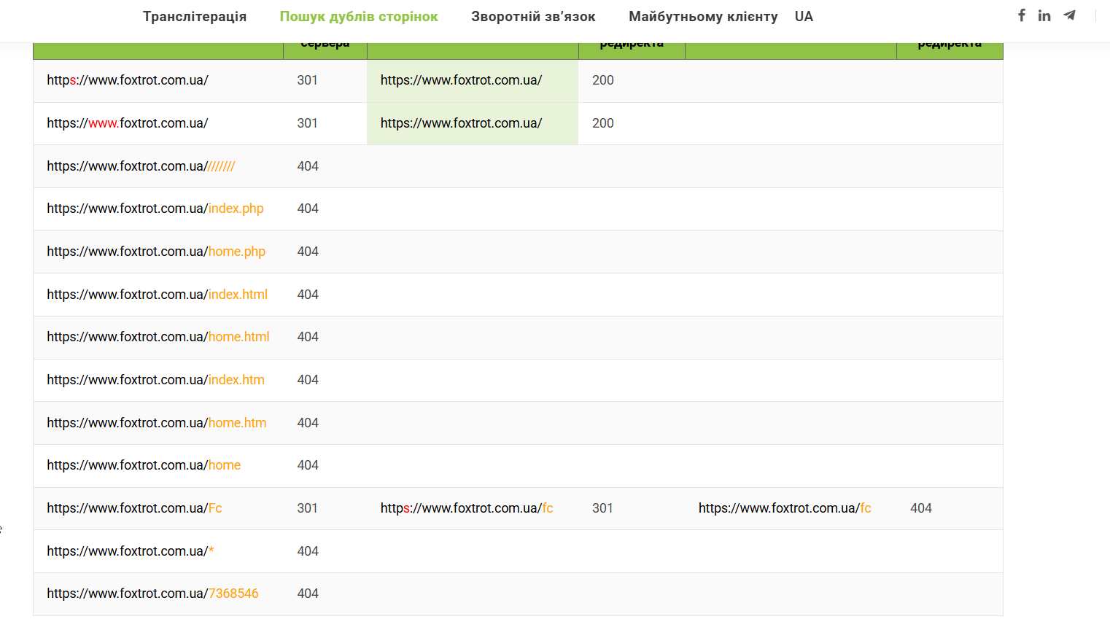Open the Telegram social icon
This screenshot has width=1110, height=622.
[1069, 15]
